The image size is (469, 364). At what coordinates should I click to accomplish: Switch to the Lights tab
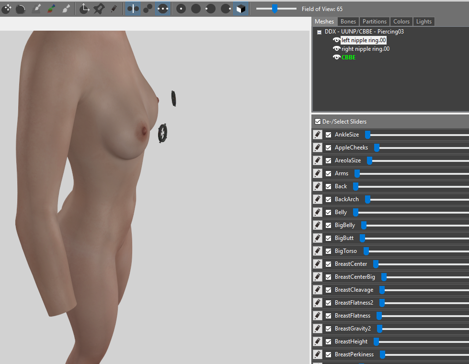424,22
